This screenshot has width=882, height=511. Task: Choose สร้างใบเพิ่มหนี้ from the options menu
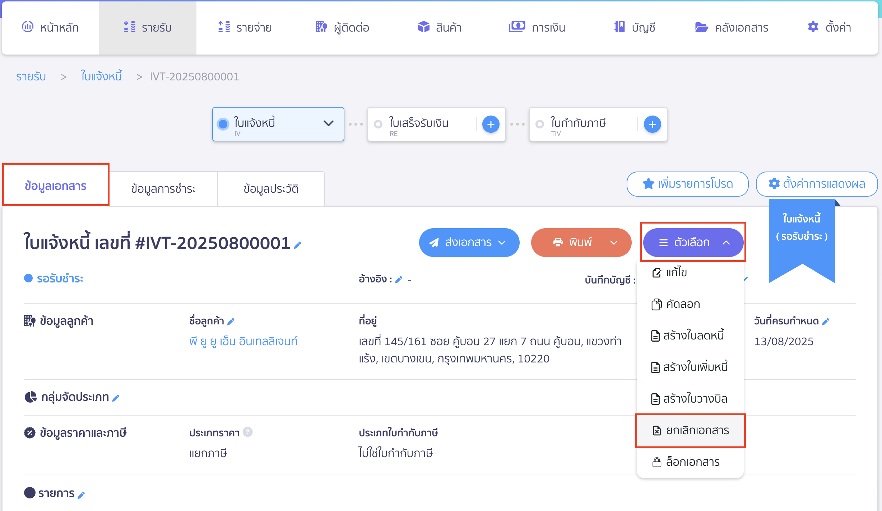690,367
